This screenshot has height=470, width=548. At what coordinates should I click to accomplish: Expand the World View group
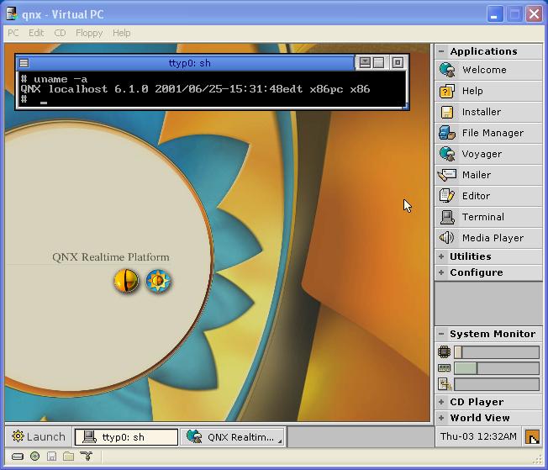click(441, 418)
